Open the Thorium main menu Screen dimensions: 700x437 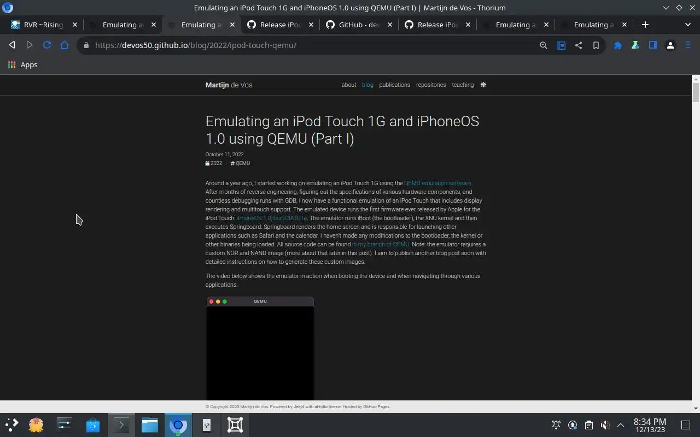(688, 45)
